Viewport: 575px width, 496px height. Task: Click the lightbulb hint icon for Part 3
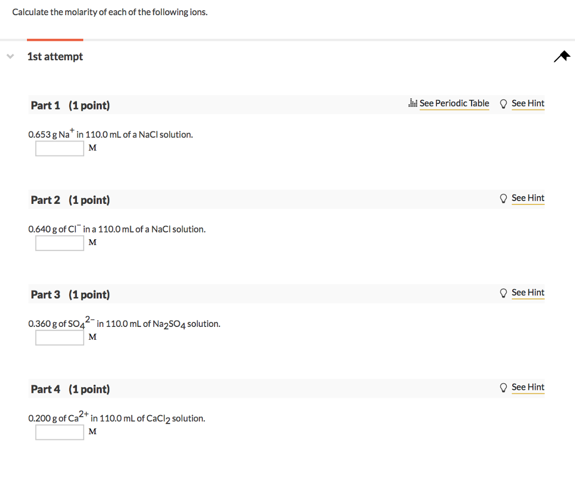click(x=503, y=293)
